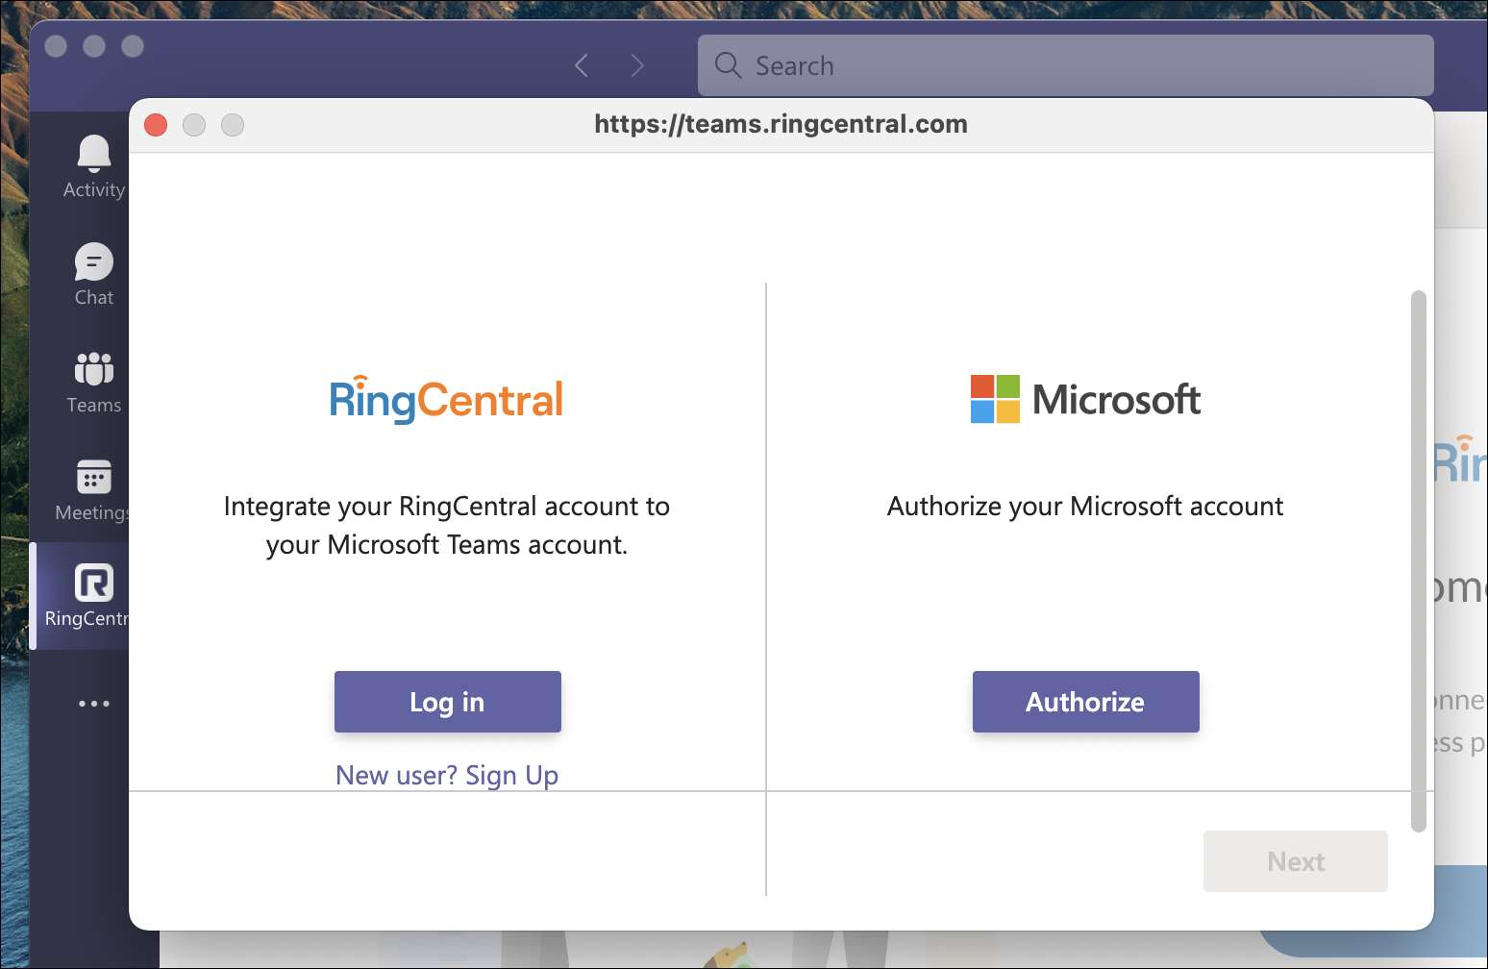The image size is (1488, 969).
Task: Open the New user? Sign Up link
Action: coord(447,775)
